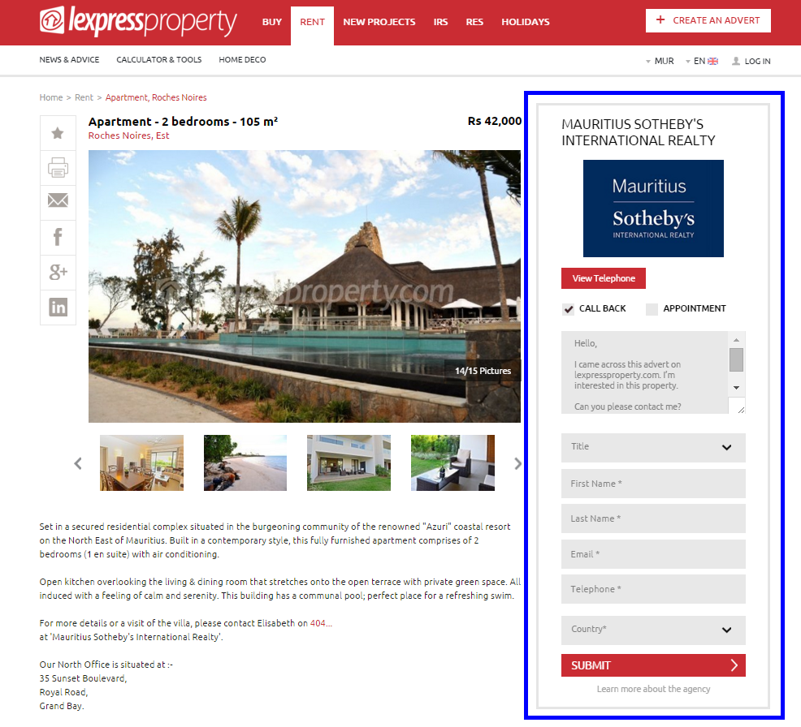
Task: Submit the agency contact form
Action: (653, 665)
